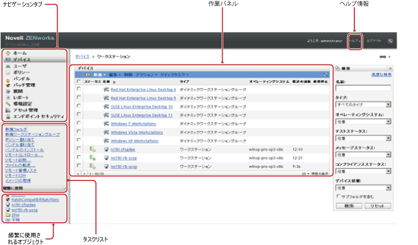Image resolution: width=418 pixels, height=245 pixels.
Task: Click the リセット button
Action: pos(378,206)
